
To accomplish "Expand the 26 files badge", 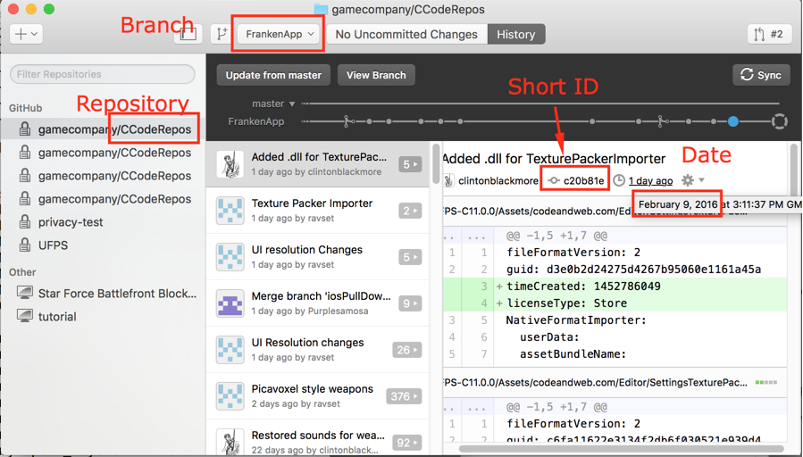I will coord(407,350).
